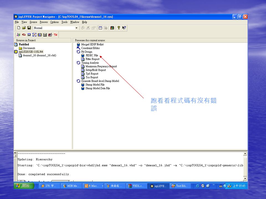This screenshot has height=199, width=266.
Task: Open a project with the folder icon
Action: tap(24, 28)
